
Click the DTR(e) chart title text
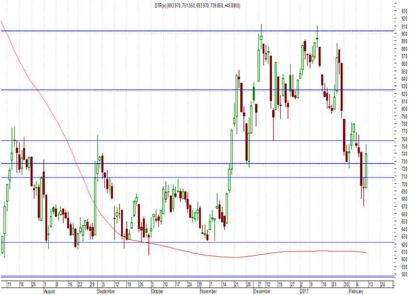point(198,5)
